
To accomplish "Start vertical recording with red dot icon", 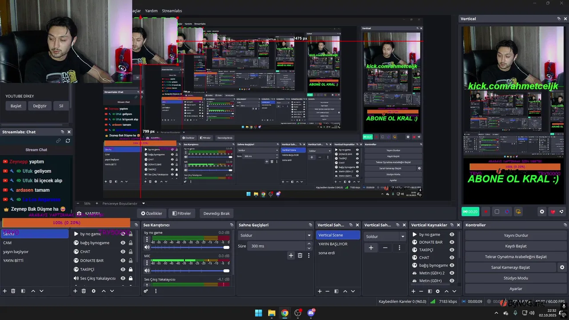I will [485, 212].
